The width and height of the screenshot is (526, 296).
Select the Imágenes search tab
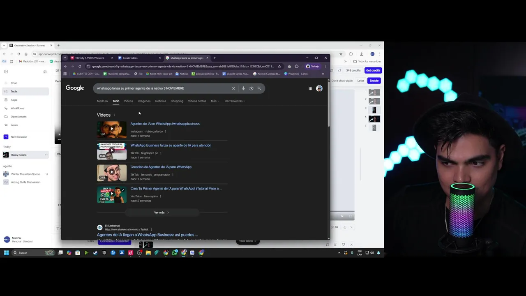[144, 101]
